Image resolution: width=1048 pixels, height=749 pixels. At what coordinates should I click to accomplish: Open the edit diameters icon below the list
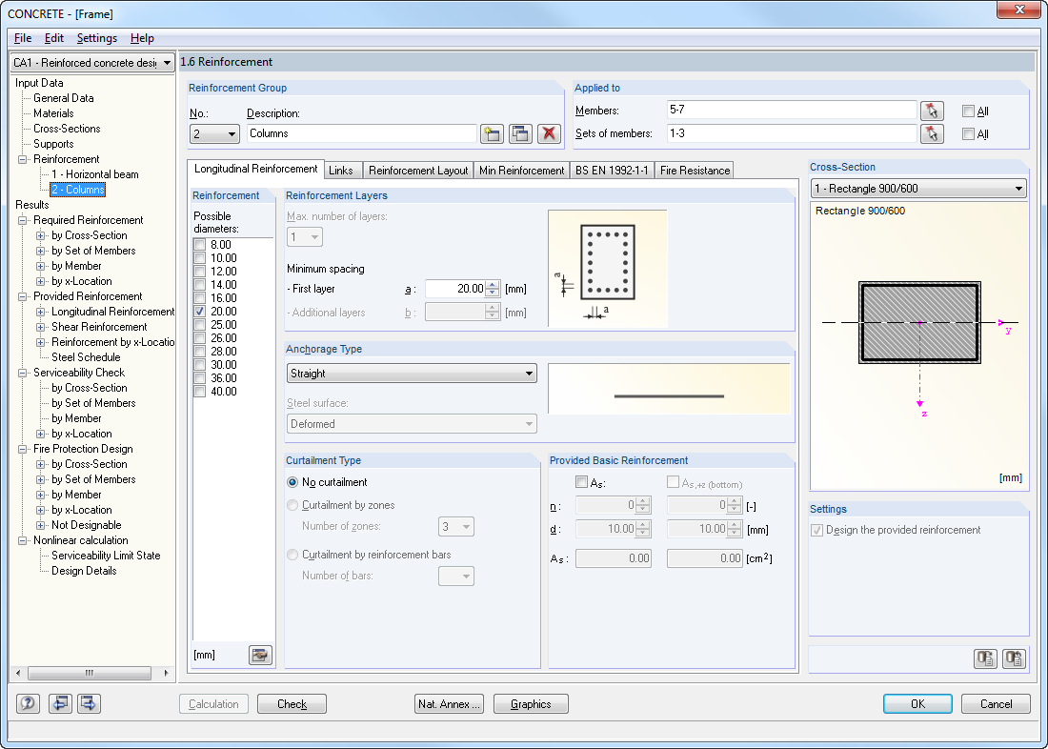click(259, 655)
